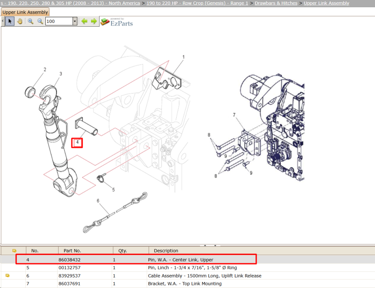The width and height of the screenshot is (375, 288).
Task: Sort by the No. column header
Action: 35,251
